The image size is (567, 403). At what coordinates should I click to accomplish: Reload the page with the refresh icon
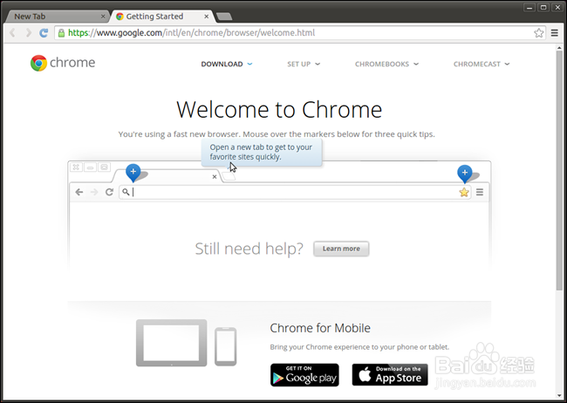(44, 33)
